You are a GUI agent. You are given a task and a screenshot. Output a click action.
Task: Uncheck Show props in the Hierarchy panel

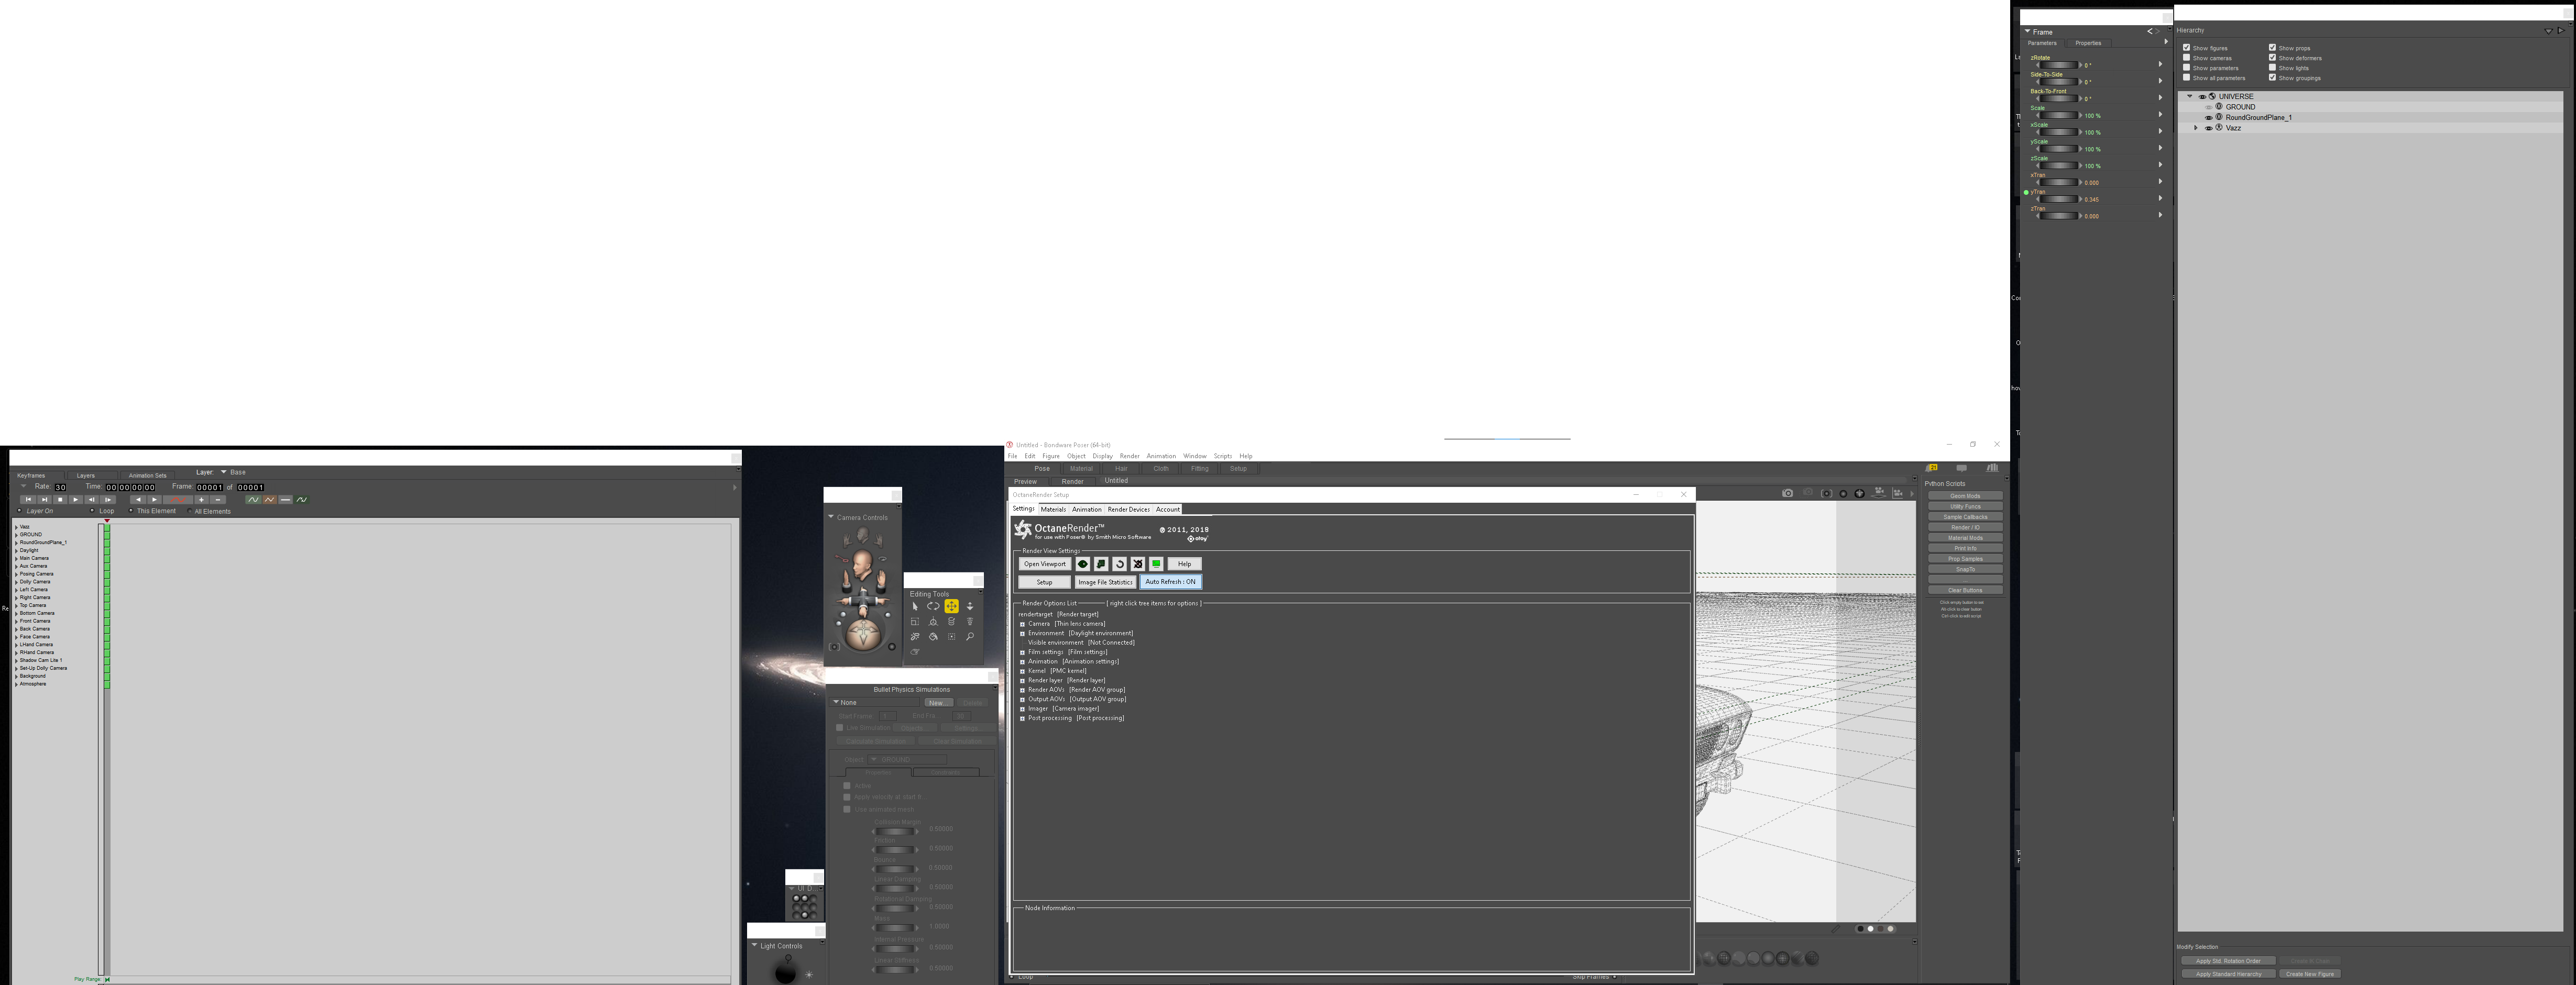(x=2273, y=48)
